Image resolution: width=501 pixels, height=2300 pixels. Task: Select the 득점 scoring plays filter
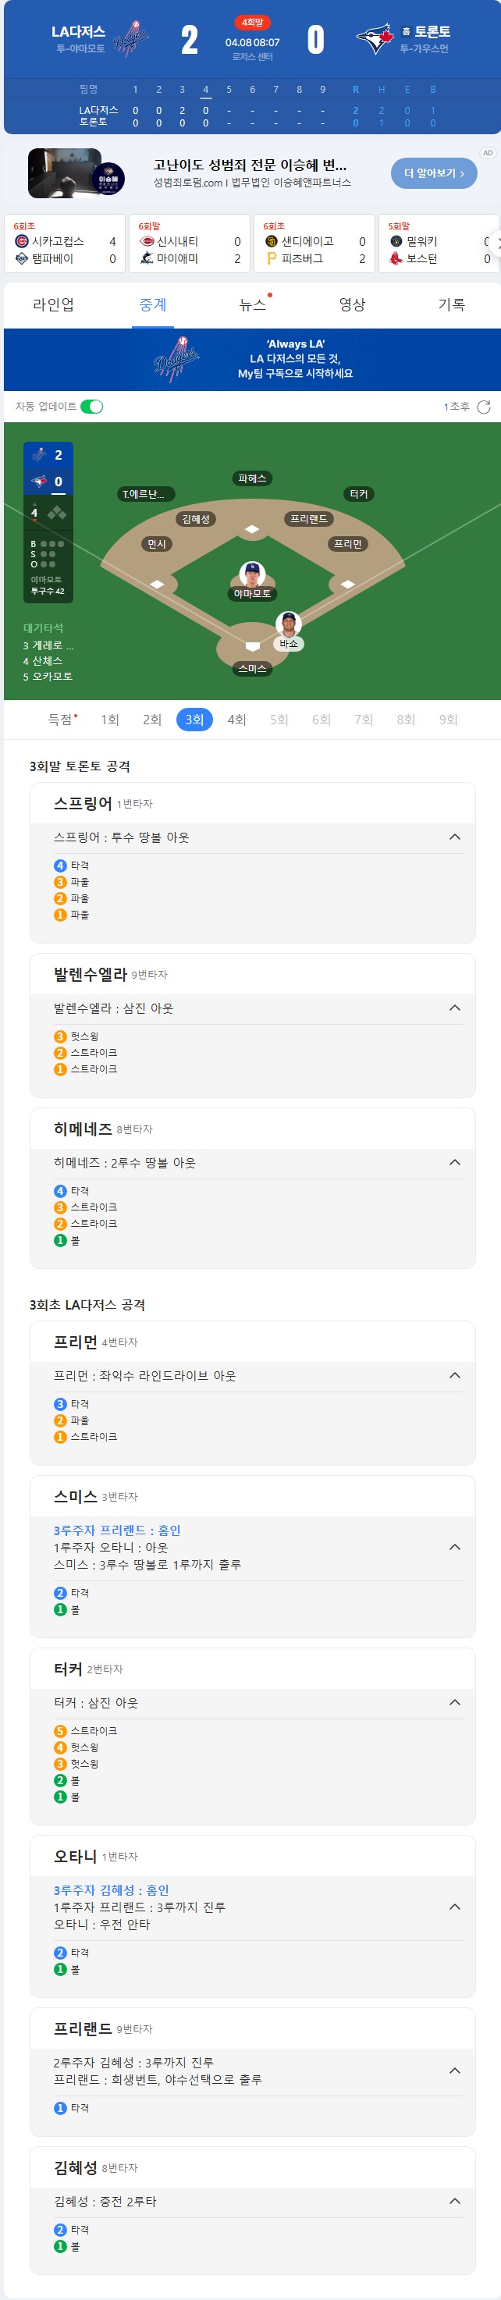(61, 720)
